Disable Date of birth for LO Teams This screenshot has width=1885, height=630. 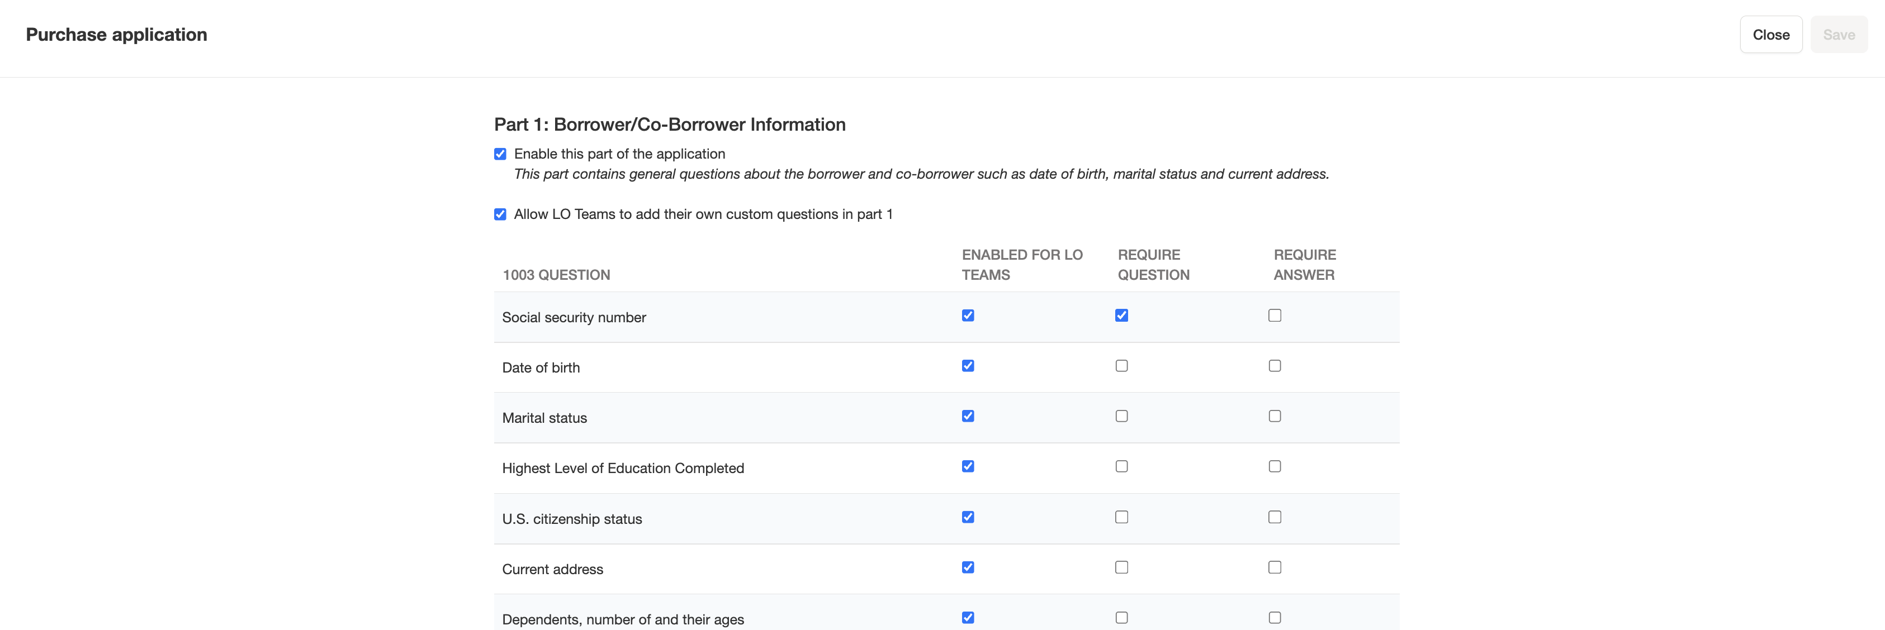point(968,366)
